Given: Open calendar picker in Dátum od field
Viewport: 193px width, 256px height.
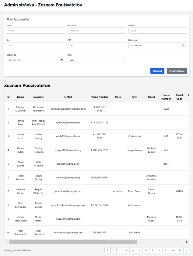Looking at the screenshot, I should coord(183,46).
